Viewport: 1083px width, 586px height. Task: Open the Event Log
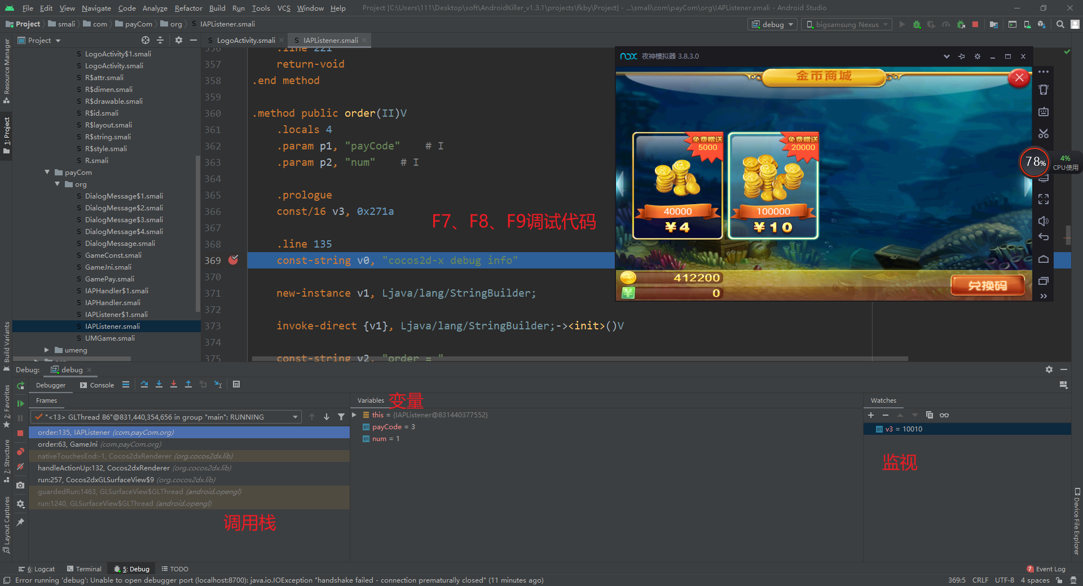(1046, 569)
